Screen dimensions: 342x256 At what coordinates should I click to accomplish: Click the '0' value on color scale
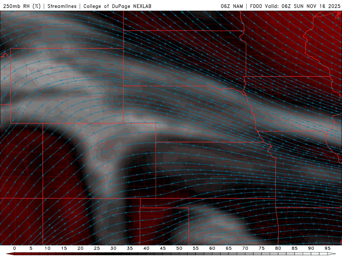(x=15, y=248)
